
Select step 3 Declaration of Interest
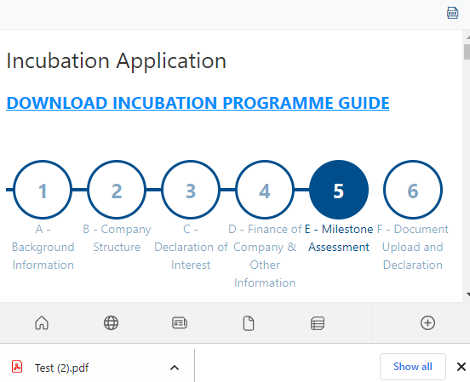191,190
